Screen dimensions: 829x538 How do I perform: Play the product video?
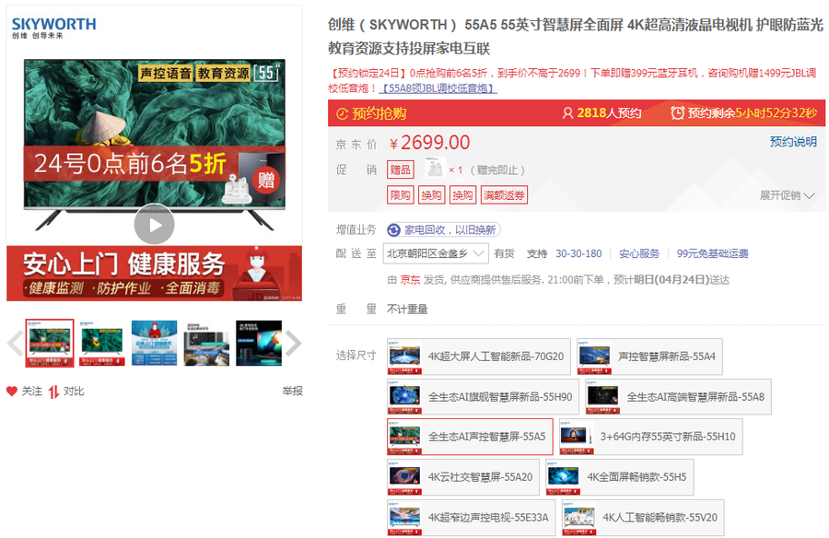(154, 224)
